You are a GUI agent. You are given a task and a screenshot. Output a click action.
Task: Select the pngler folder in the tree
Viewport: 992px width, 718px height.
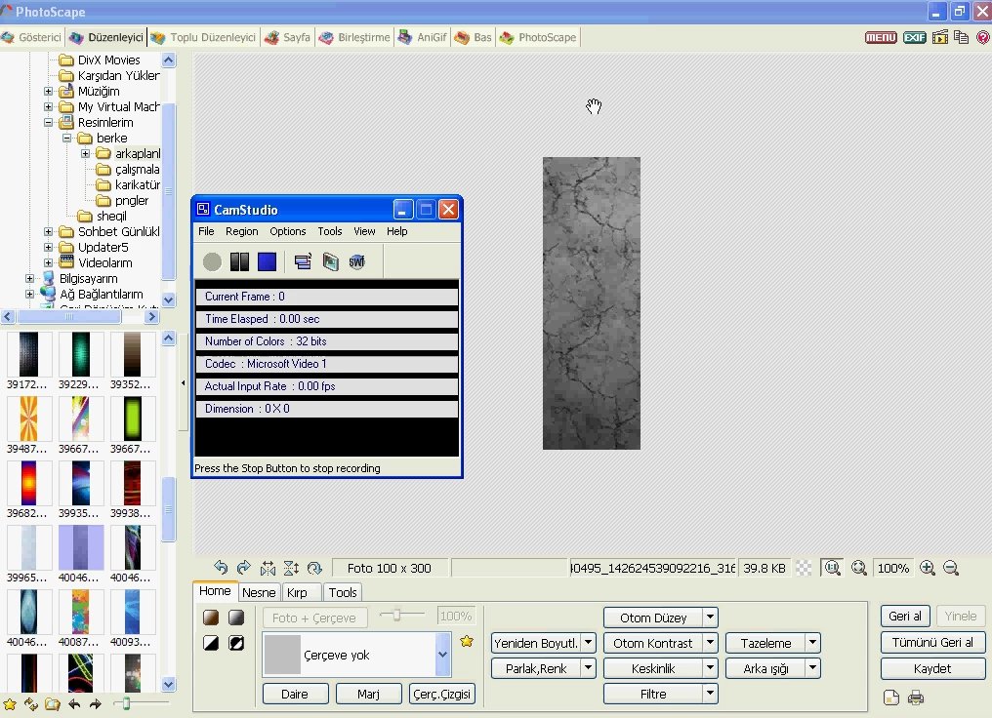(132, 200)
